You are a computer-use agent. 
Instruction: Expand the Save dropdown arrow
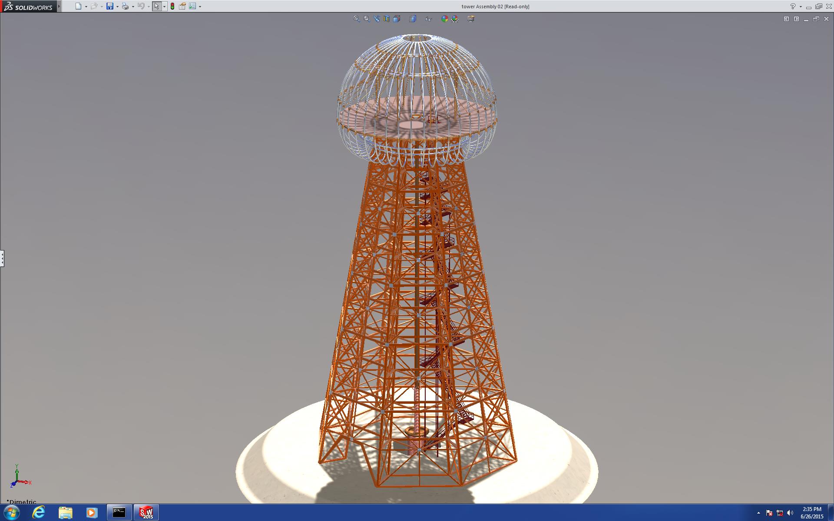pos(117,7)
